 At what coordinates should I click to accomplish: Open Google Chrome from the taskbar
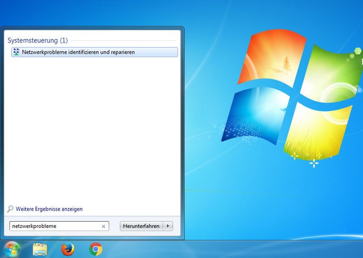point(95,249)
